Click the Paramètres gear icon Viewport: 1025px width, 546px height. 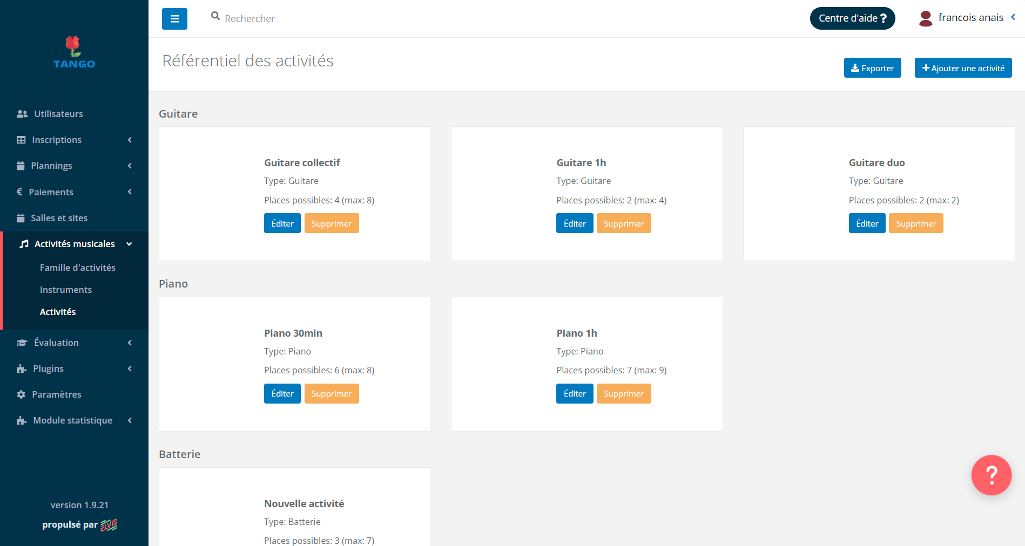[x=21, y=394]
